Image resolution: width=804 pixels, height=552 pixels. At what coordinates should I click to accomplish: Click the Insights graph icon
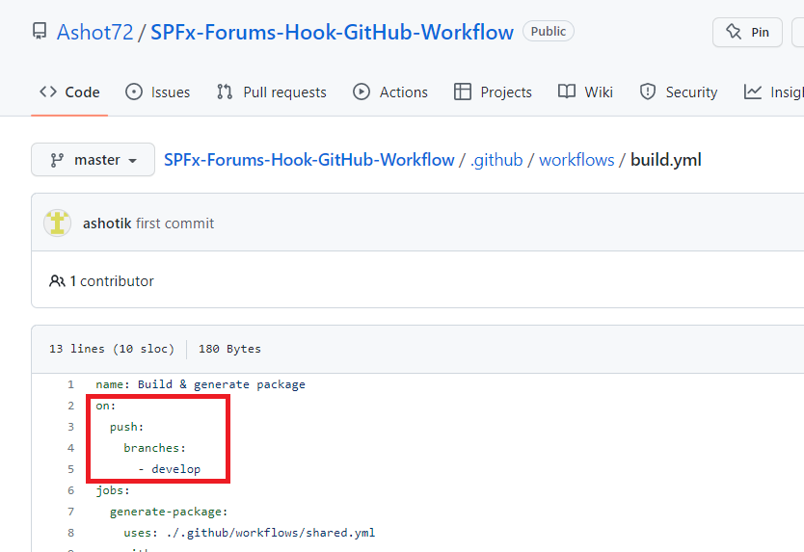tap(753, 92)
